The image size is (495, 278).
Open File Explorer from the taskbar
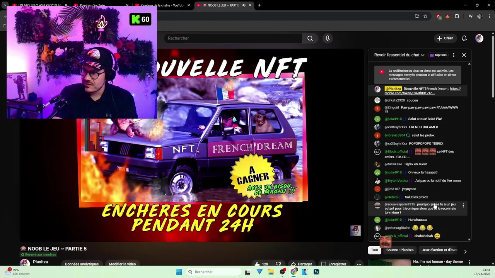tap(271, 272)
